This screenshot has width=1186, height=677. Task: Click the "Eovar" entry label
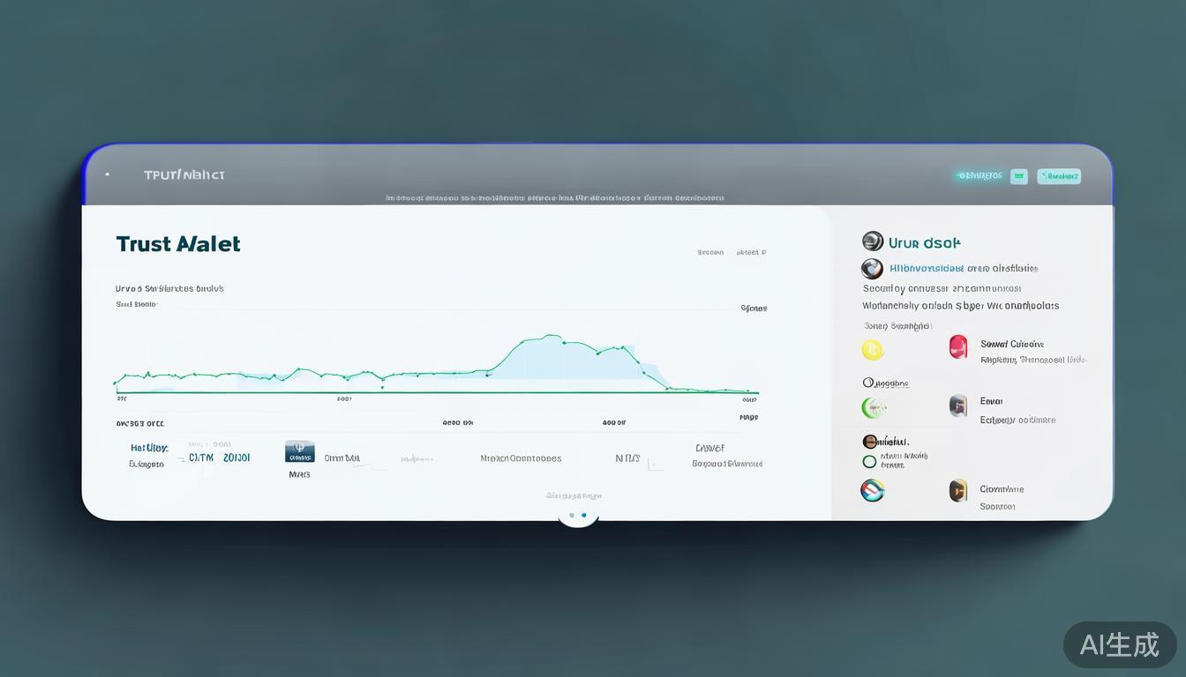(992, 401)
